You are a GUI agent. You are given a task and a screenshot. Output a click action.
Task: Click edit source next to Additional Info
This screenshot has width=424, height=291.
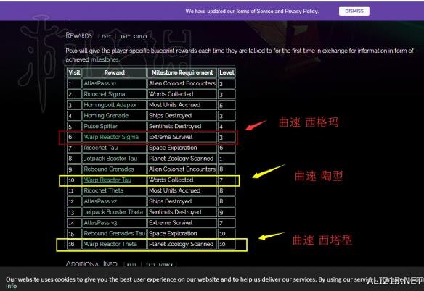[159, 265]
